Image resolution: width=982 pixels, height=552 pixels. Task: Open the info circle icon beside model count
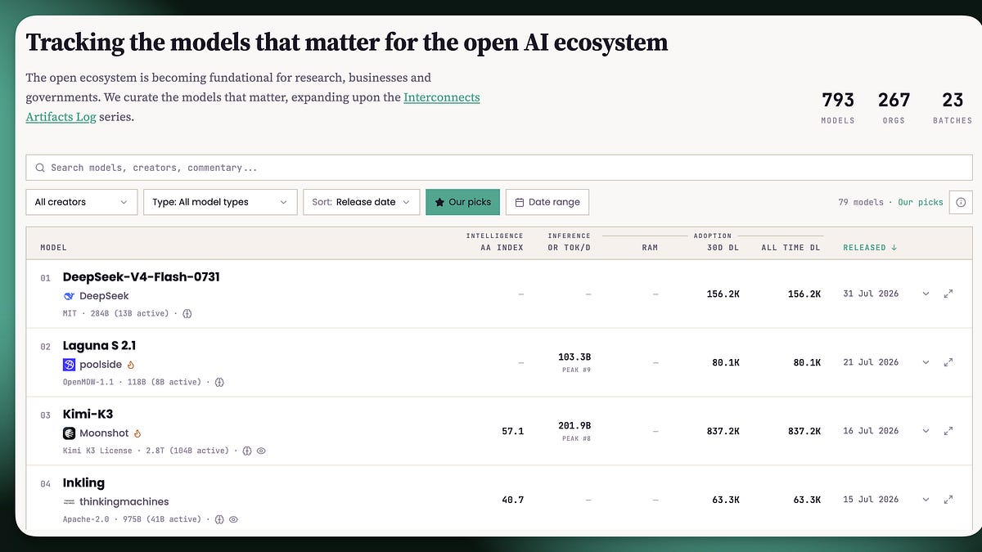(x=961, y=202)
